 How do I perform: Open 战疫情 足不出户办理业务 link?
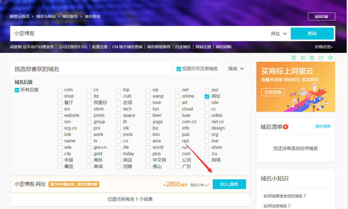click(x=32, y=47)
